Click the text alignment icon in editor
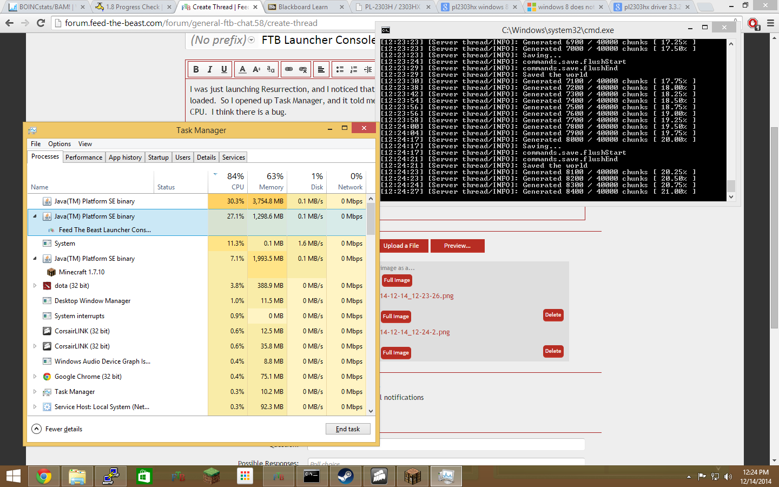Screen dimensions: 779x487 click(x=321, y=69)
